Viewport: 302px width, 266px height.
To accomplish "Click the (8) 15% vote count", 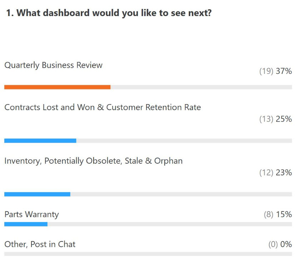I will pos(278,214).
